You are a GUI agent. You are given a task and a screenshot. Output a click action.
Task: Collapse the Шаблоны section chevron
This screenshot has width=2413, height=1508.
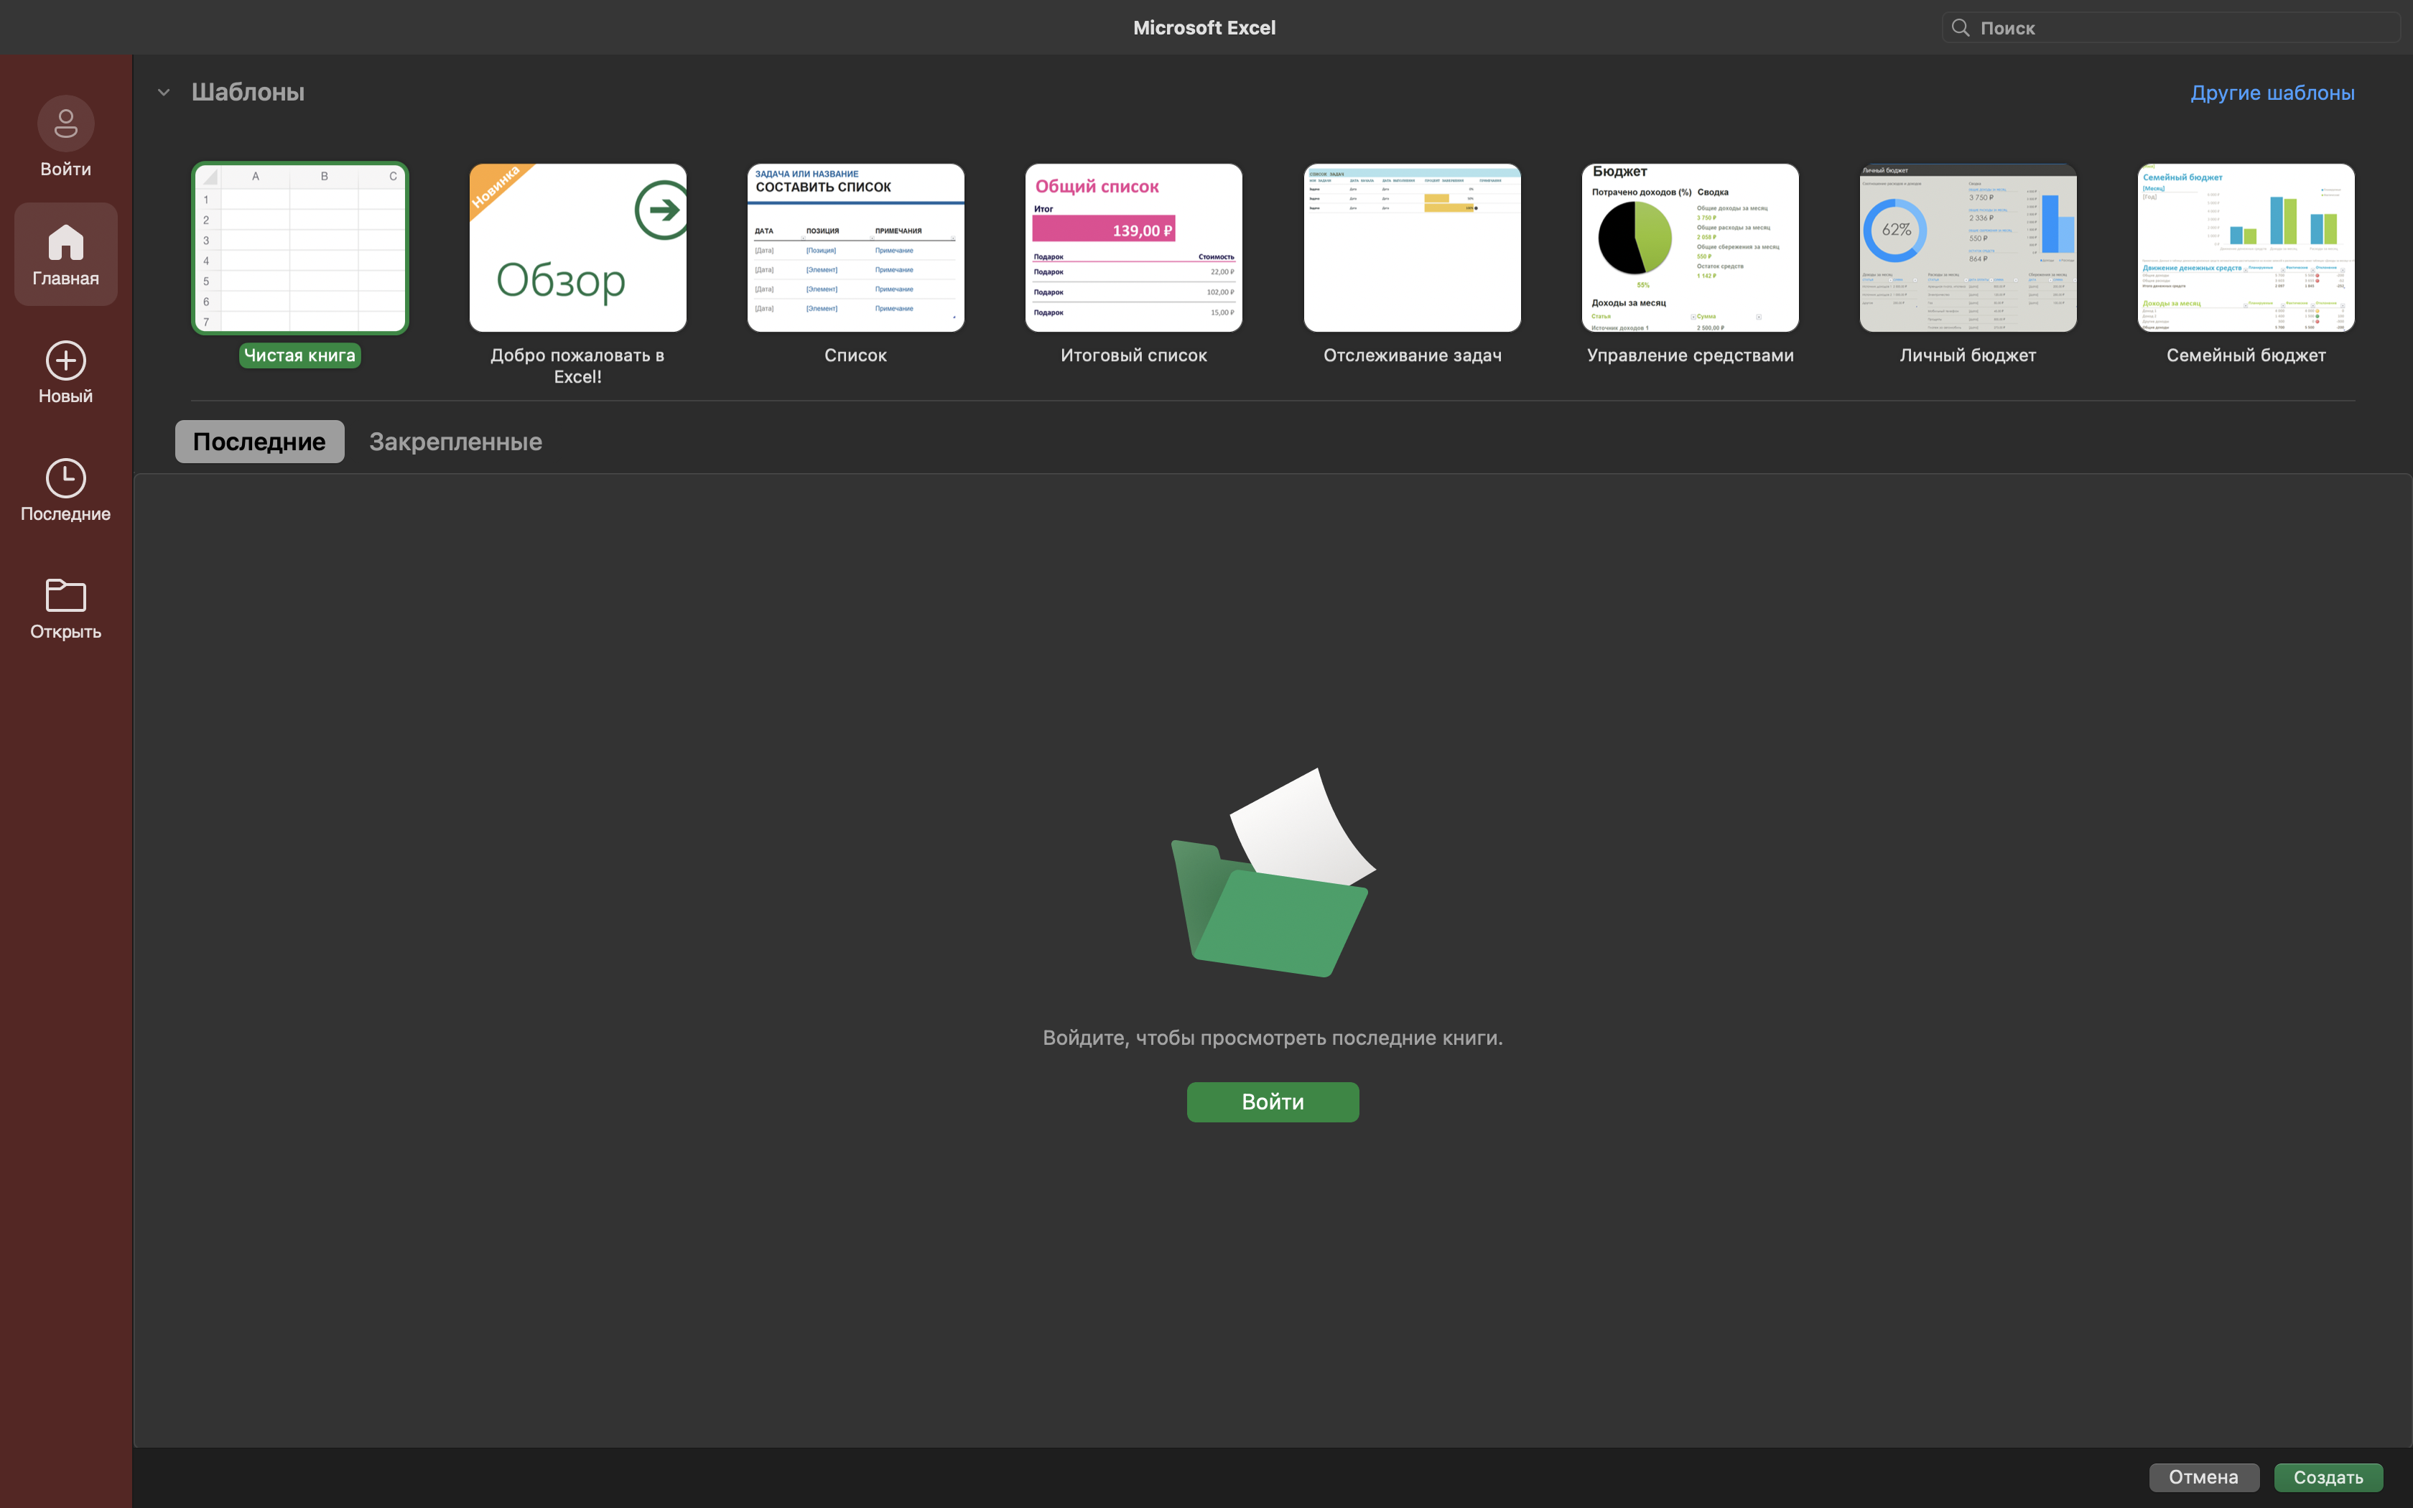[164, 93]
